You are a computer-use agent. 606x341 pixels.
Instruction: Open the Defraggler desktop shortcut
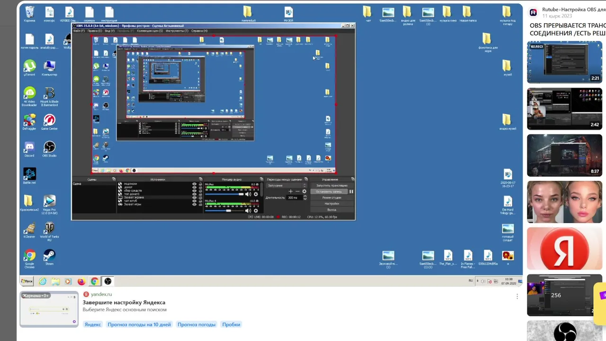click(29, 122)
